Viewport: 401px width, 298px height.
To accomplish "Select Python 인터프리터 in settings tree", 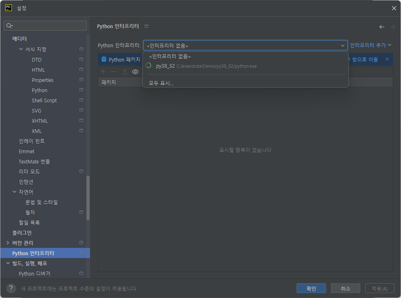I will (45, 253).
